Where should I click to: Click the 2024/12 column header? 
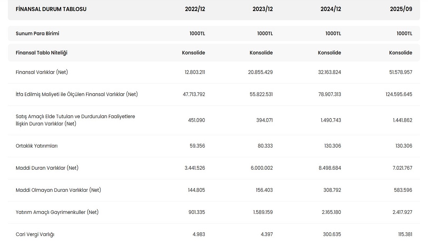pyautogui.click(x=331, y=9)
